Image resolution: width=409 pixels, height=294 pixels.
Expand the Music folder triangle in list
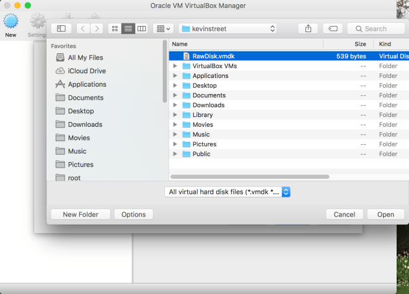175,134
